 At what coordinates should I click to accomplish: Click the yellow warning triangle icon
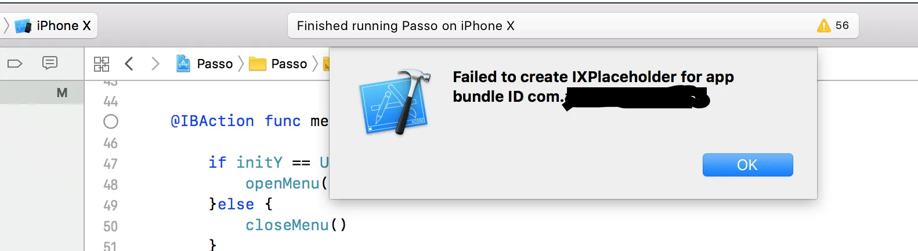point(823,25)
